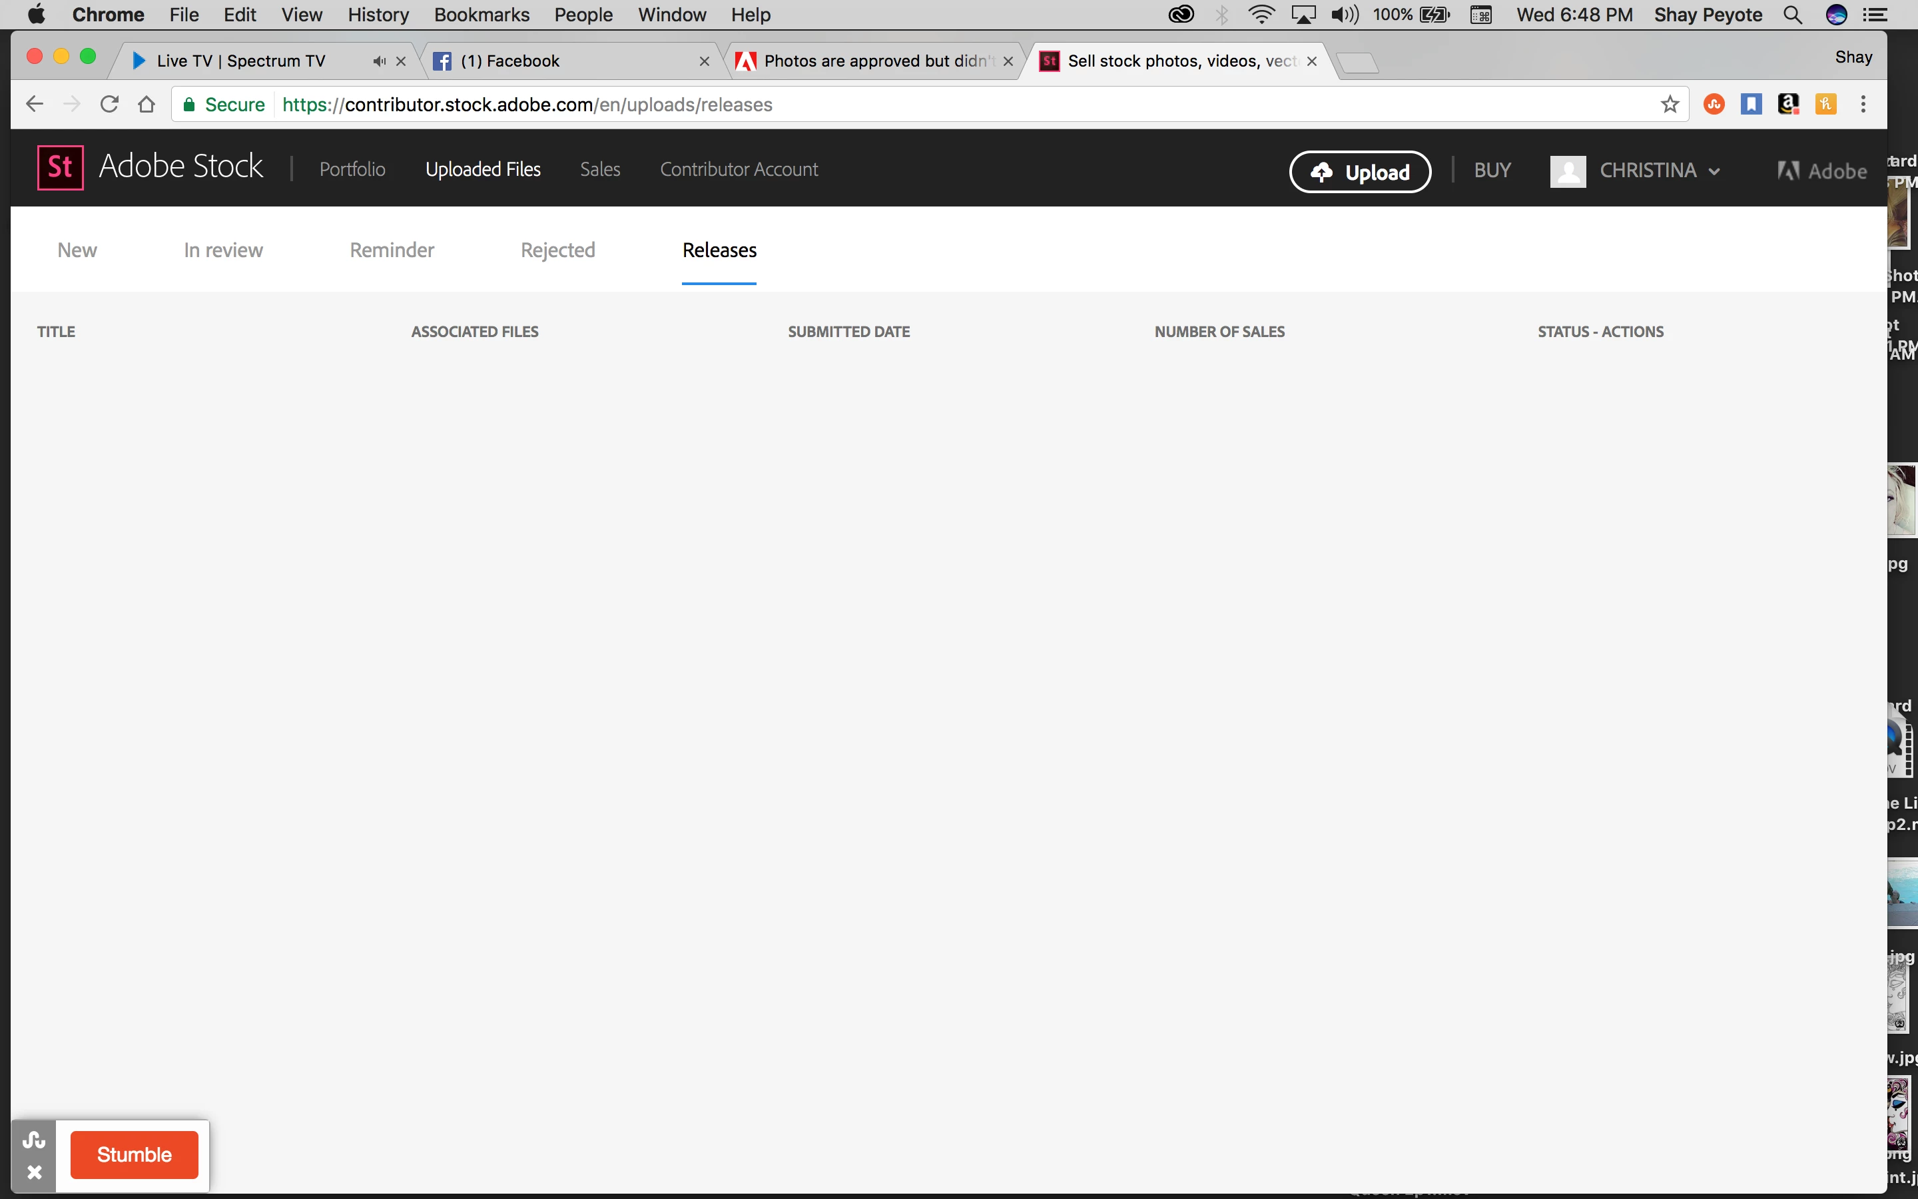Viewport: 1918px width, 1199px height.
Task: Click the StumbleUpon extension icon in toolbar
Action: (x=1714, y=105)
